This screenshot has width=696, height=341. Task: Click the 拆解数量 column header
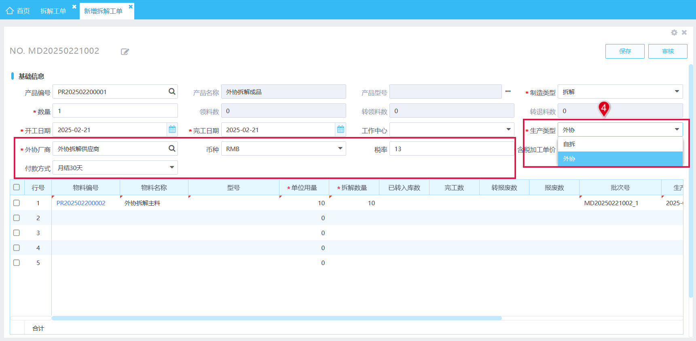tap(354, 187)
